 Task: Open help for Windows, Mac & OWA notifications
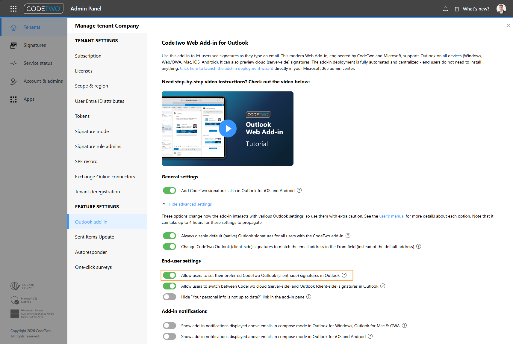pos(404,325)
